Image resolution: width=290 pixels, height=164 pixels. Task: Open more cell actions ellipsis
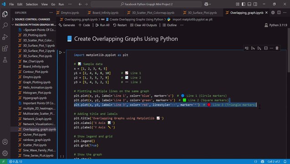point(271,48)
